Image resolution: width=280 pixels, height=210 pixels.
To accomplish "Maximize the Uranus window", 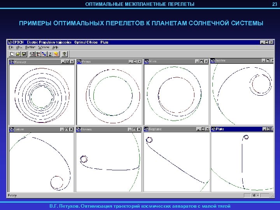I will click(x=134, y=129).
